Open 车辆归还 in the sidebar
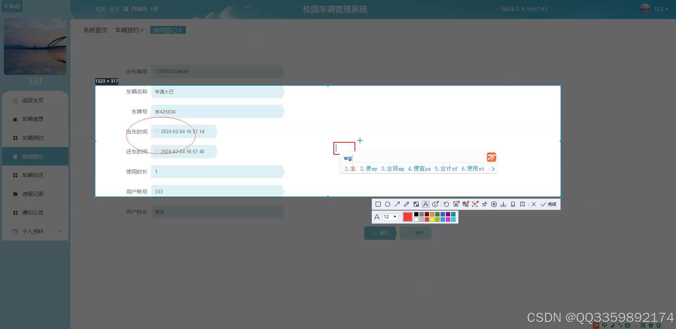Viewport: 676px width, 329px height. click(x=35, y=175)
